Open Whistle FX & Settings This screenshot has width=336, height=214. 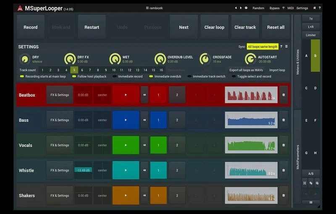click(x=60, y=170)
